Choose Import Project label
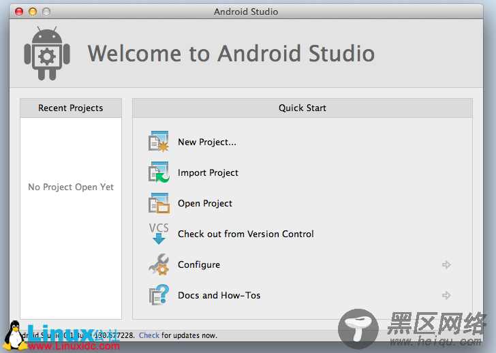 208,172
